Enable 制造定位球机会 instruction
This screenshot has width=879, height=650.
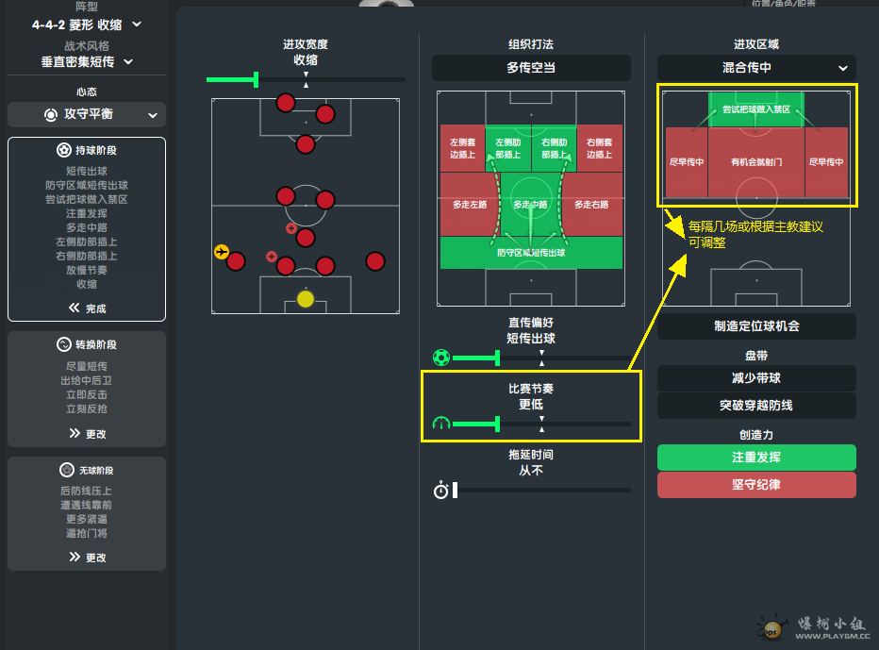pos(756,326)
